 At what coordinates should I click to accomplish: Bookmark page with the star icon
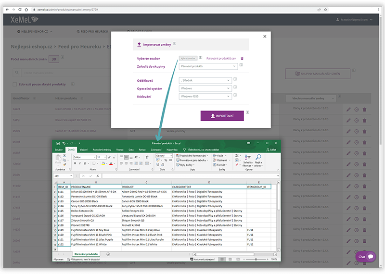pyautogui.click(x=325, y=10)
